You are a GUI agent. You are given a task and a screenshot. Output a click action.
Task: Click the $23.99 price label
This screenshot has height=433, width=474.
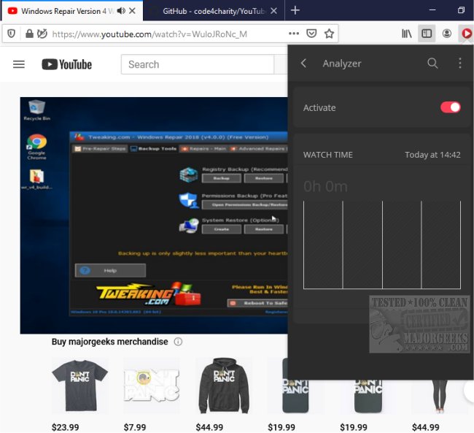point(66,427)
